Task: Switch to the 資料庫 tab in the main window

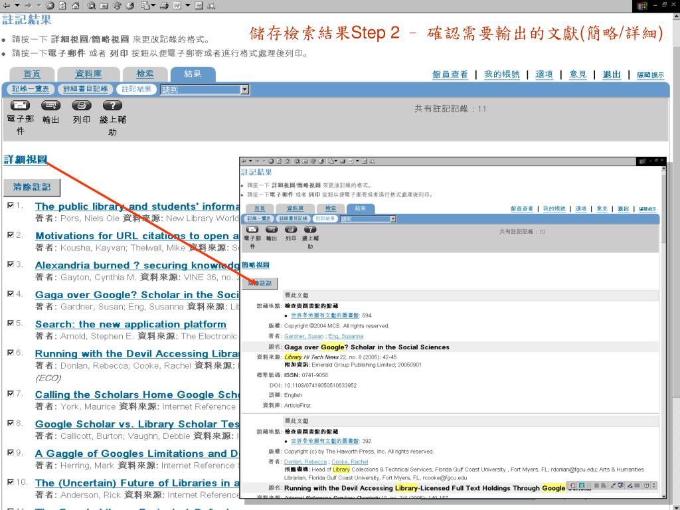Action: point(88,74)
